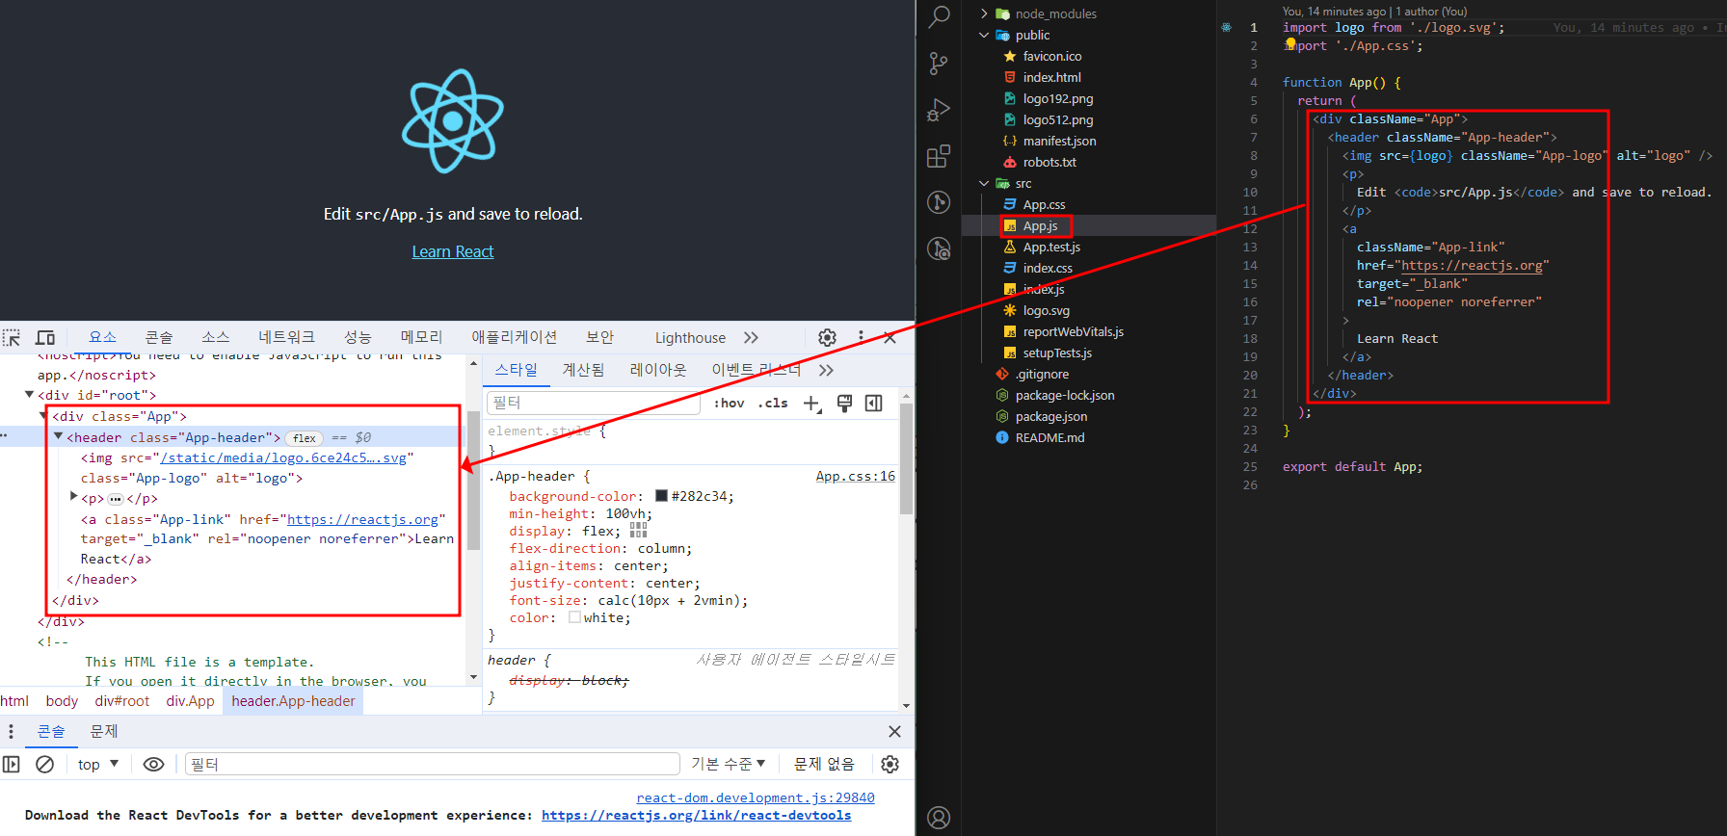Create live expression eye icon in console
This screenshot has width=1727, height=836.
[153, 764]
